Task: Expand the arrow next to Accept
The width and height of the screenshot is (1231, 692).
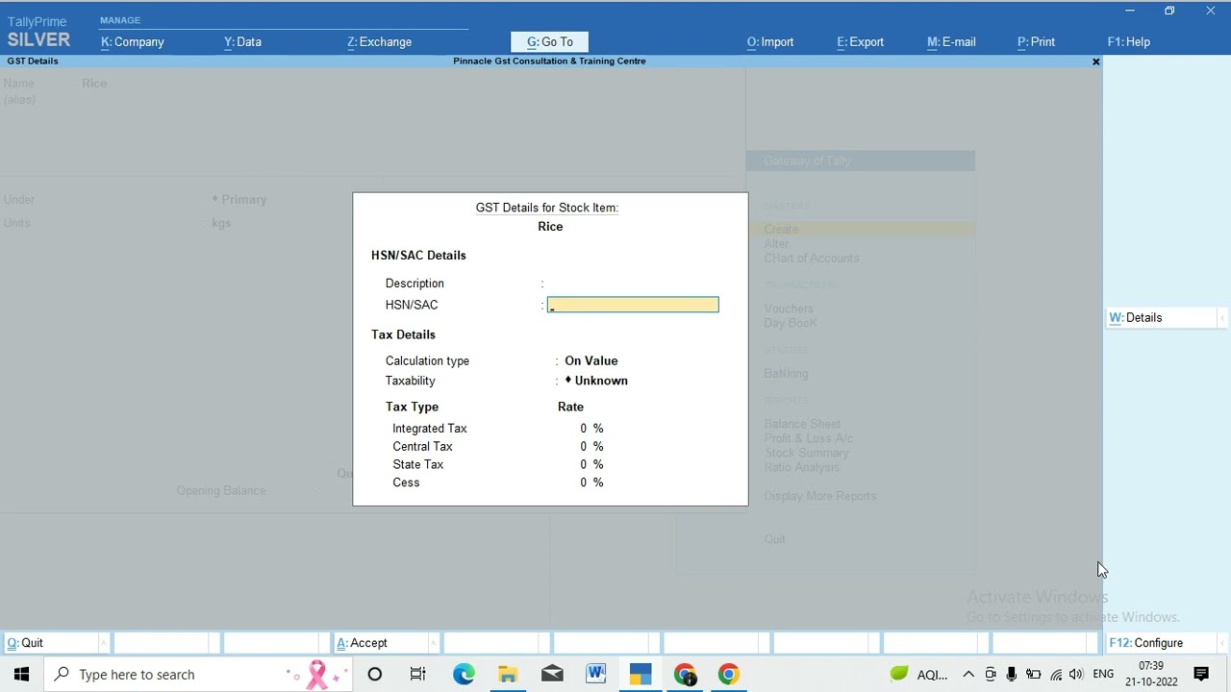Action: click(432, 643)
